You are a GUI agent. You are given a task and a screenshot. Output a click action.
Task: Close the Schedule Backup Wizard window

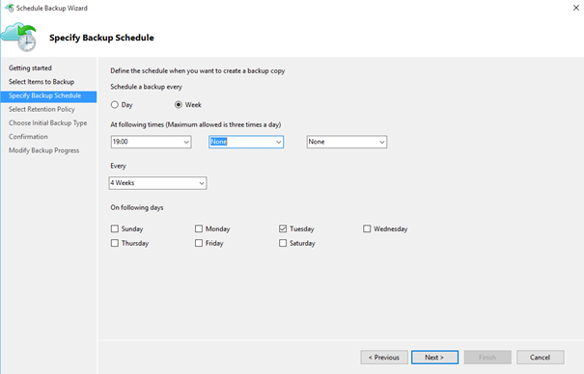pyautogui.click(x=576, y=8)
